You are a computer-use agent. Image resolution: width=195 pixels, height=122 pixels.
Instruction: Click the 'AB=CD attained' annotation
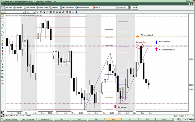click(164, 42)
